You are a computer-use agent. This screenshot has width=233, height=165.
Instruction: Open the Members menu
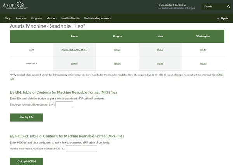click(x=52, y=18)
